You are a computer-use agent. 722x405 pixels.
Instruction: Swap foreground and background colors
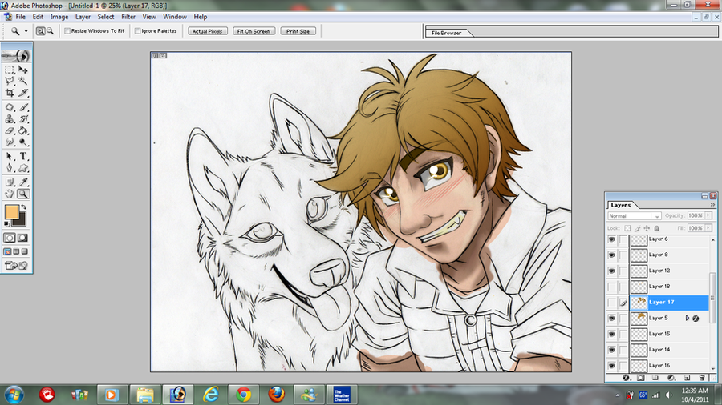coord(23,207)
